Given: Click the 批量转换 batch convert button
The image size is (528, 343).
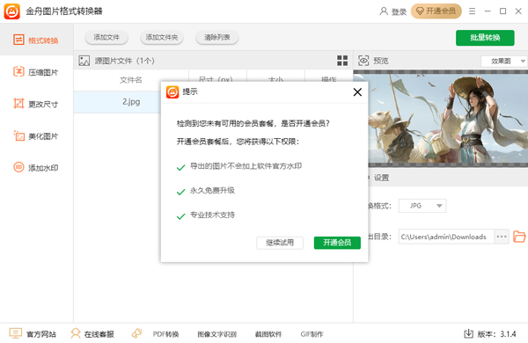Looking at the screenshot, I should [485, 37].
